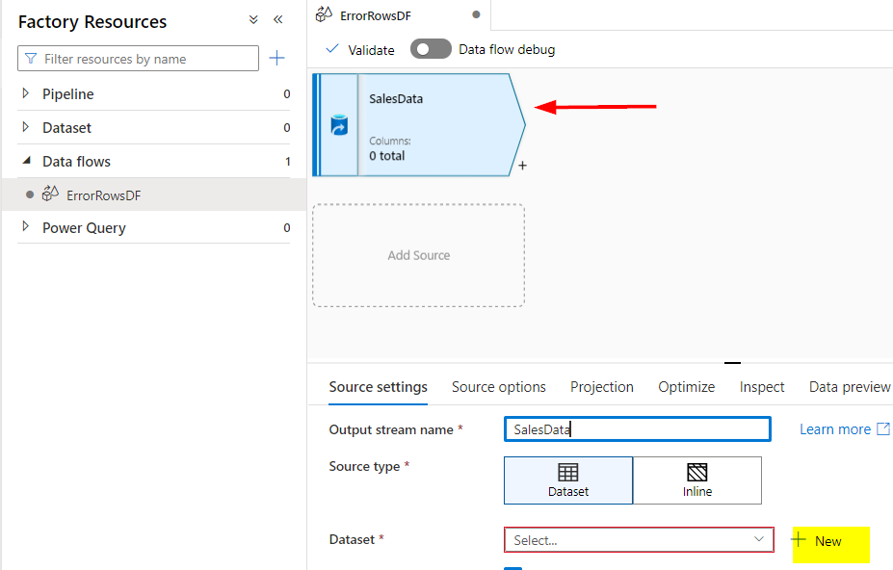The image size is (893, 570).
Task: Open the Dataset Select dropdown
Action: pyautogui.click(x=638, y=540)
